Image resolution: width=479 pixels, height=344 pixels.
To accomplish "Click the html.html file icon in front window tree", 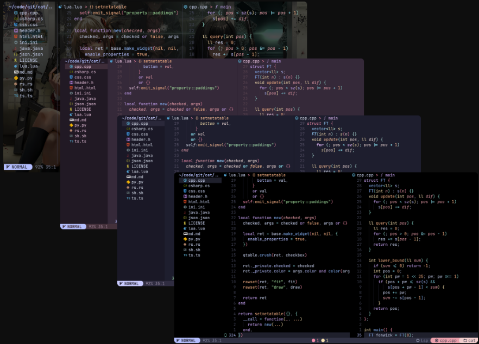I will pyautogui.click(x=185, y=202).
